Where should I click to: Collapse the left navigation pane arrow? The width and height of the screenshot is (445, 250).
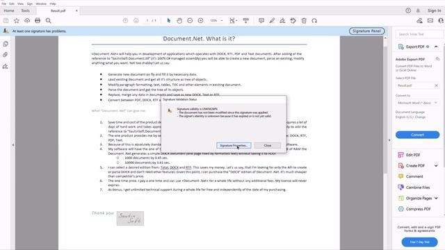(13, 145)
